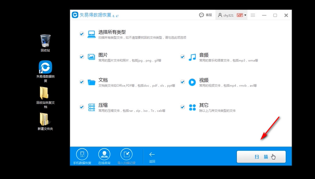Open 客服 customer service chat
The image size is (315, 179).
coord(205,15)
